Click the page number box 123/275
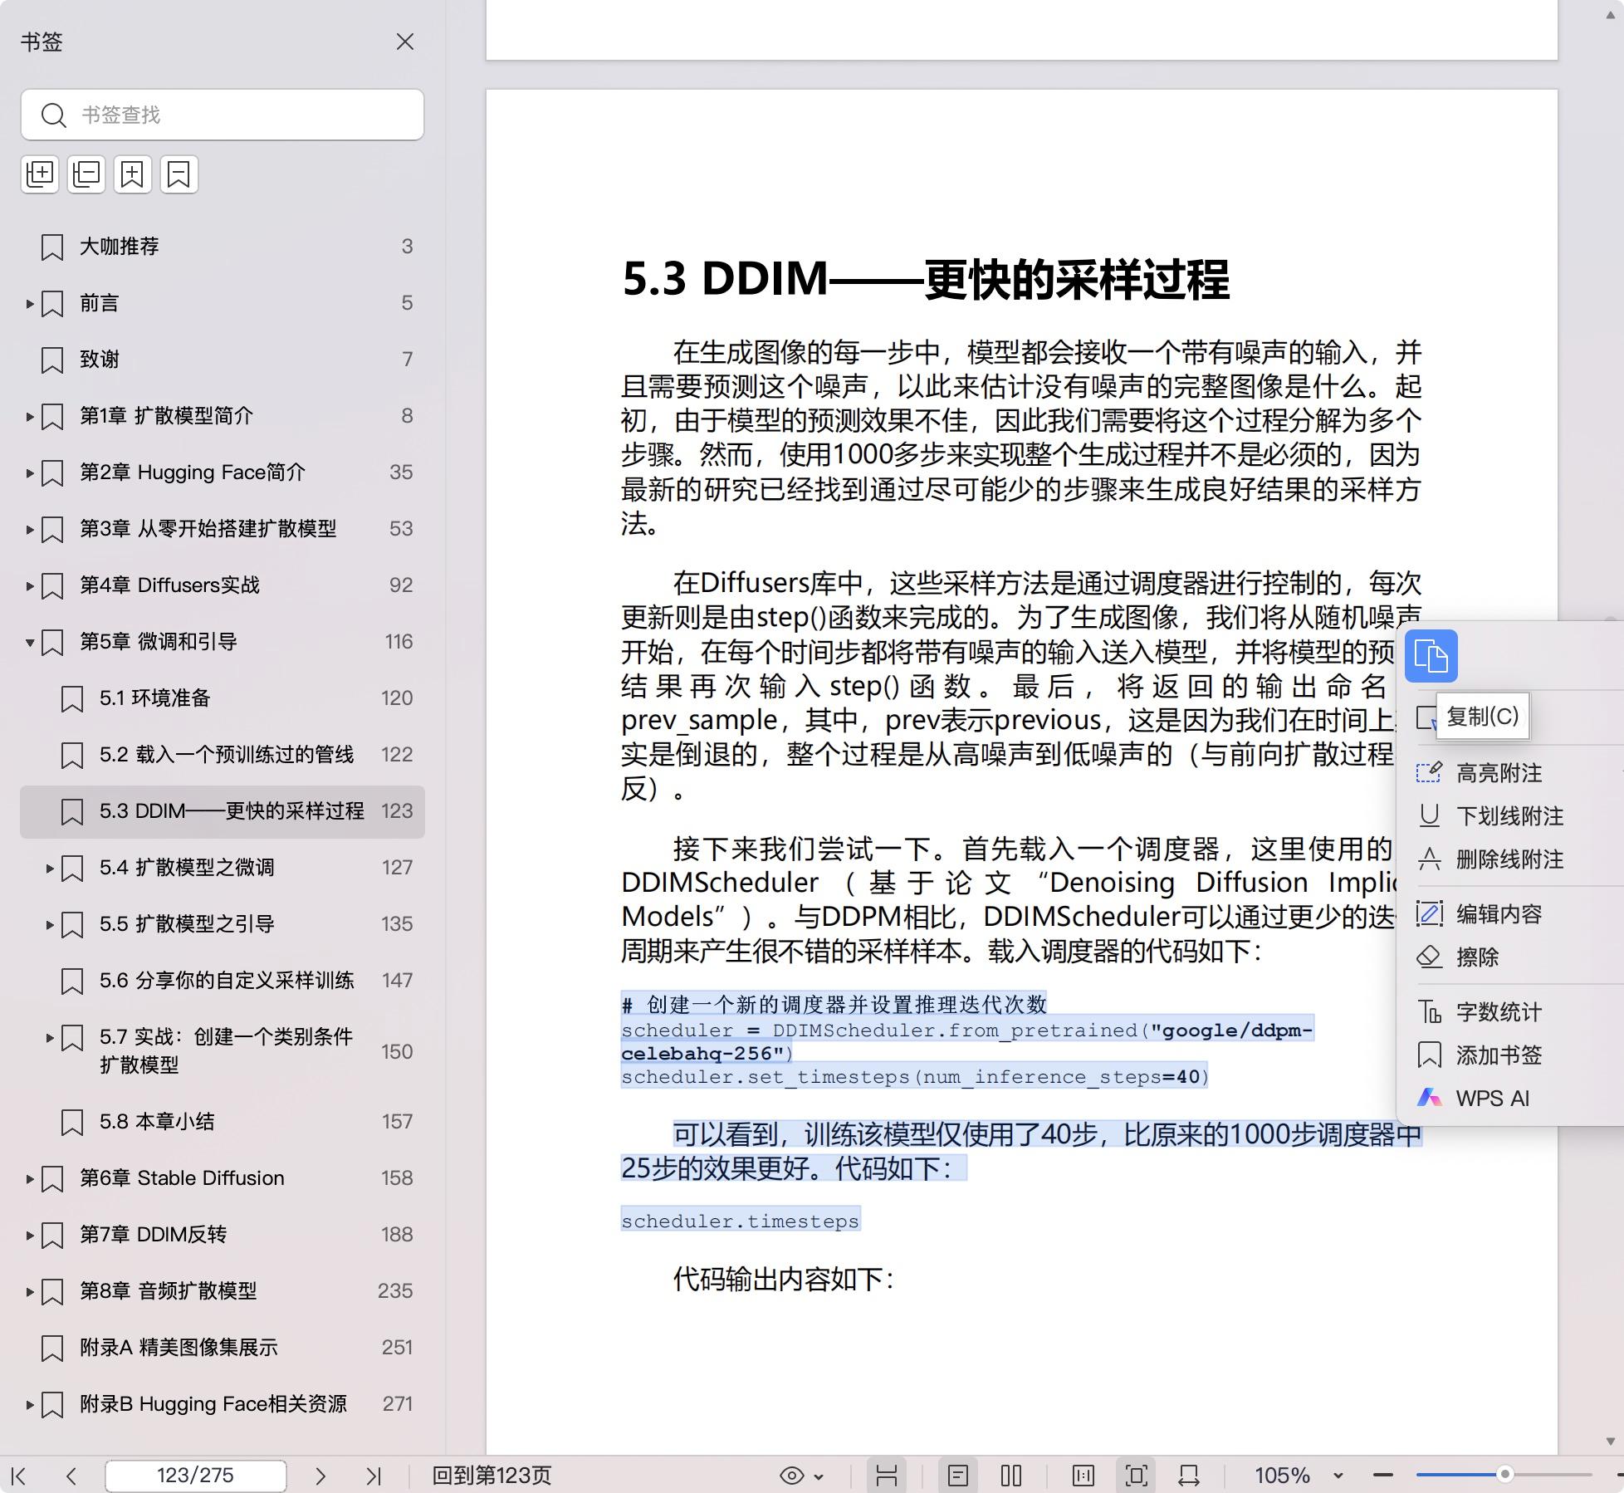This screenshot has width=1624, height=1493. 196,1476
